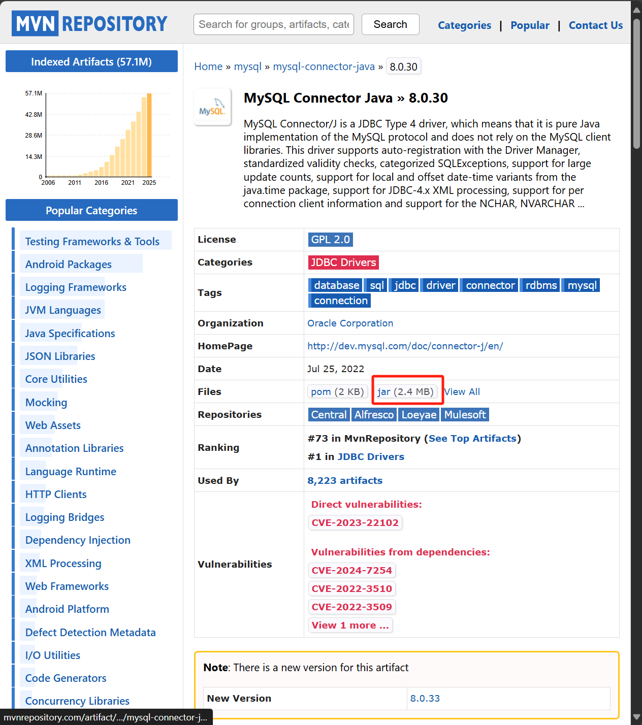The height and width of the screenshot is (725, 642).
Task: Open XML Processing category
Action: click(x=63, y=564)
